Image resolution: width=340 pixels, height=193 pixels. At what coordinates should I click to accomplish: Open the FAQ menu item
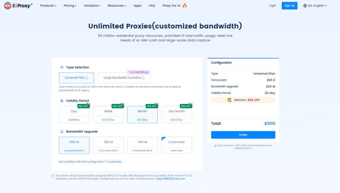tap(152, 6)
